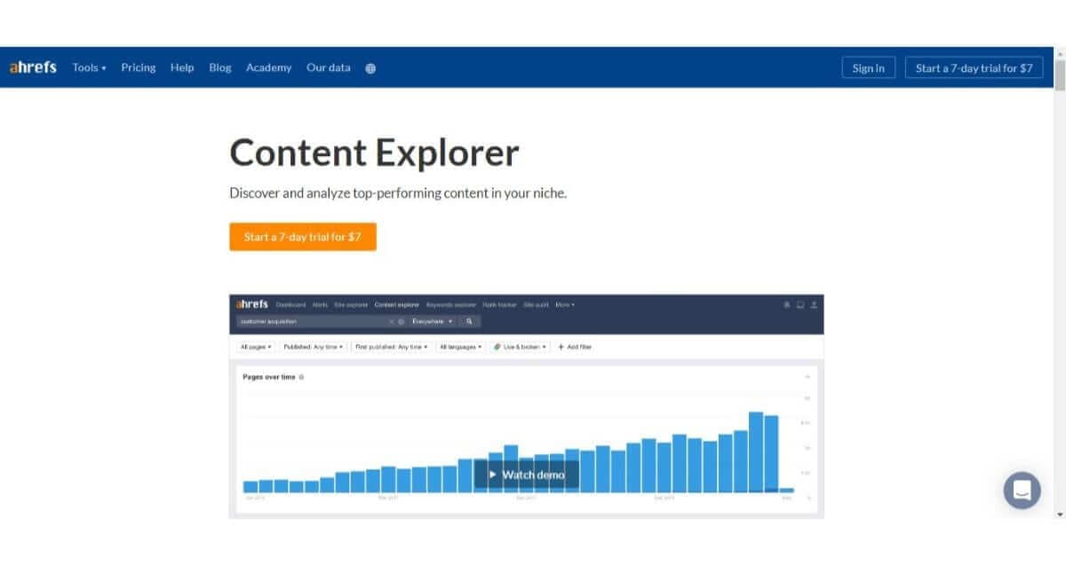Open the Live & broken filter in the demo
The height and width of the screenshot is (566, 1066).
521,347
